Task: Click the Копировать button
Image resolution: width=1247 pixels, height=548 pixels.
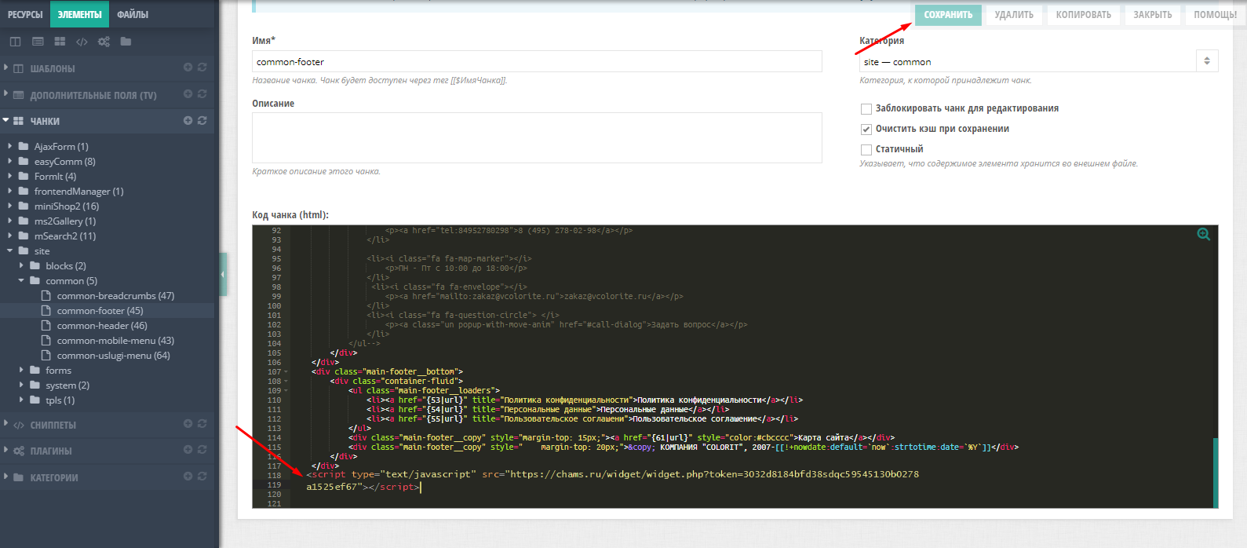Action: pyautogui.click(x=1083, y=14)
